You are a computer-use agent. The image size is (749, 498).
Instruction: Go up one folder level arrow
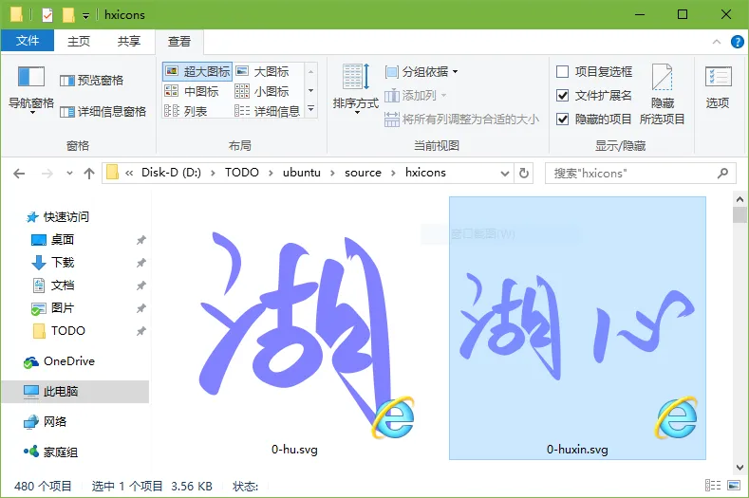89,174
